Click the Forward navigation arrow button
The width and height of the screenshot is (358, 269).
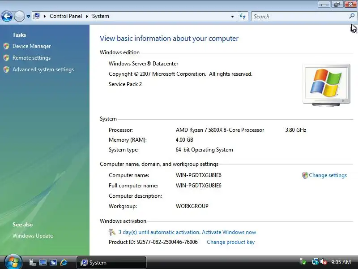pos(19,16)
